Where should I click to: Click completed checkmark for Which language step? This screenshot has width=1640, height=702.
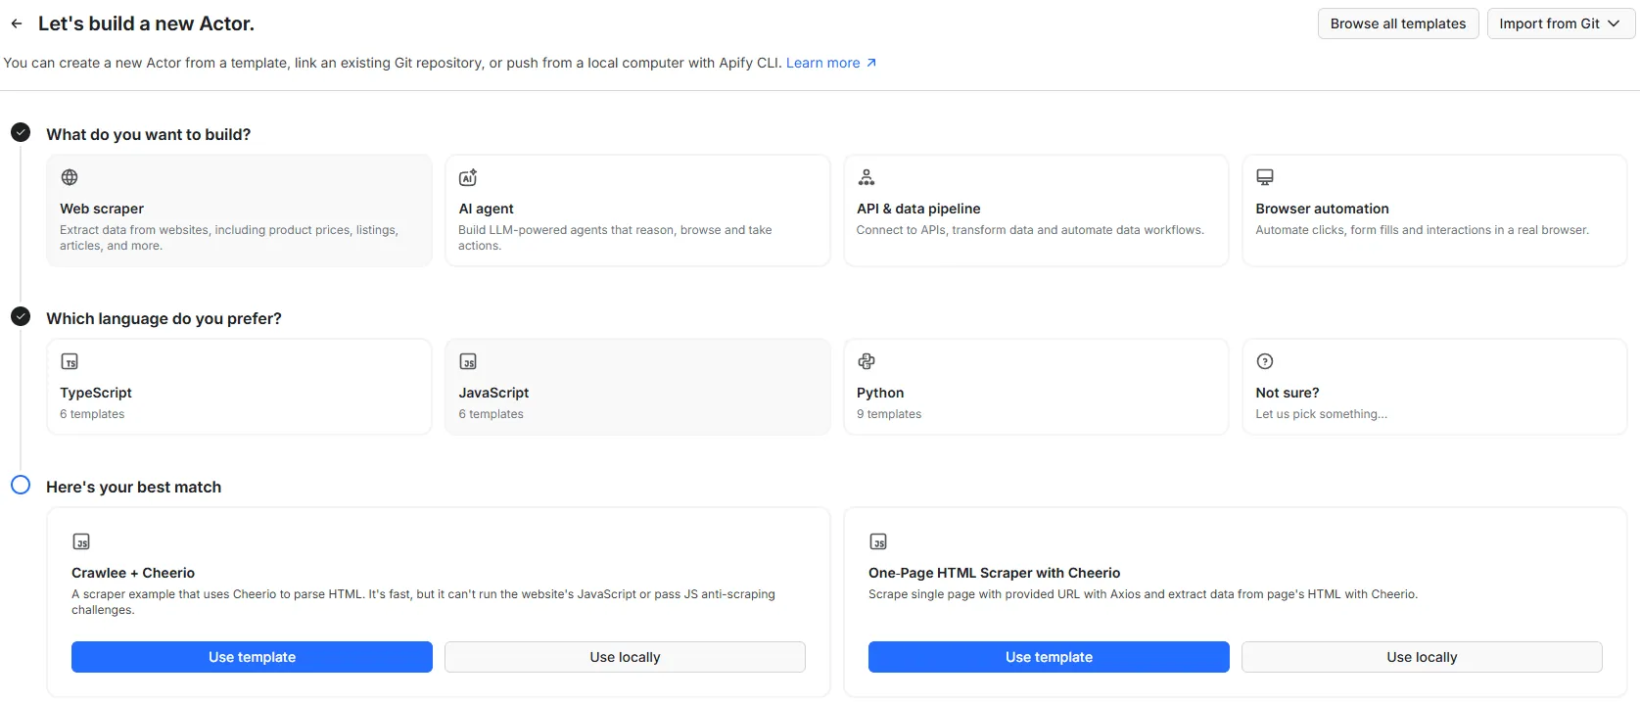[21, 316]
